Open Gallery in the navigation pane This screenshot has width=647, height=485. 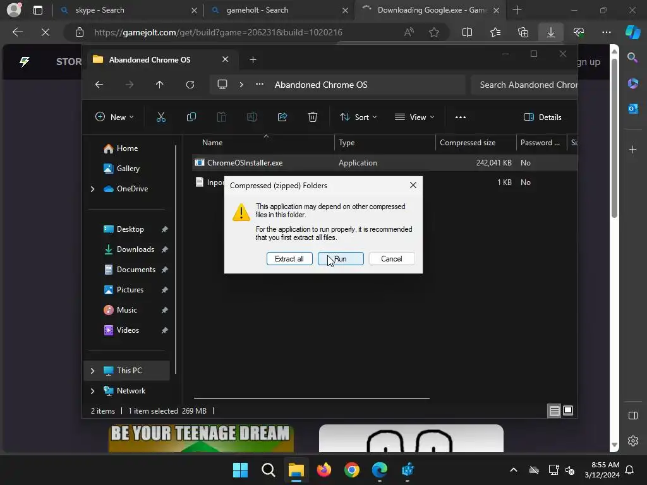(x=128, y=168)
